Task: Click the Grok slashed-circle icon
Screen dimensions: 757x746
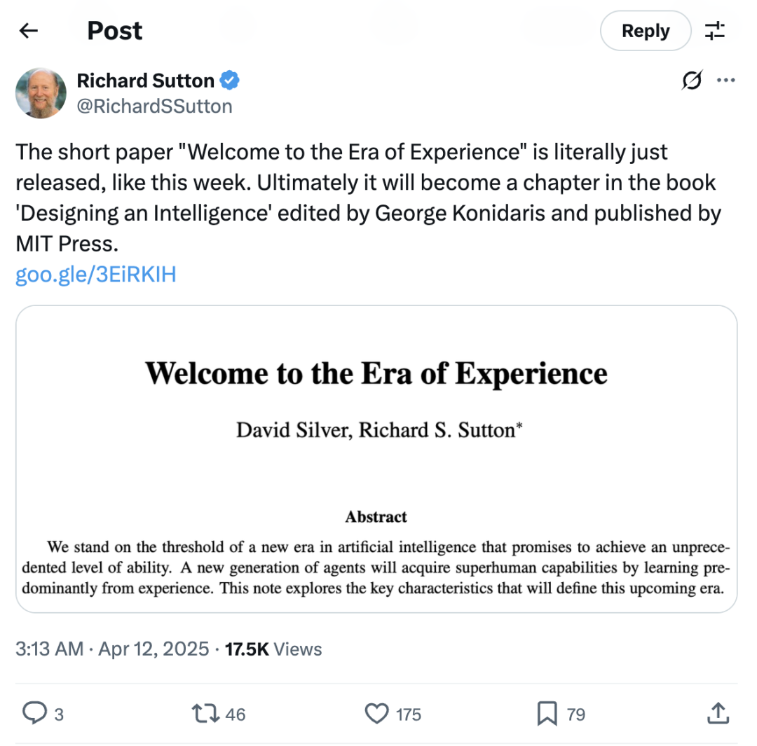Action: coord(691,81)
